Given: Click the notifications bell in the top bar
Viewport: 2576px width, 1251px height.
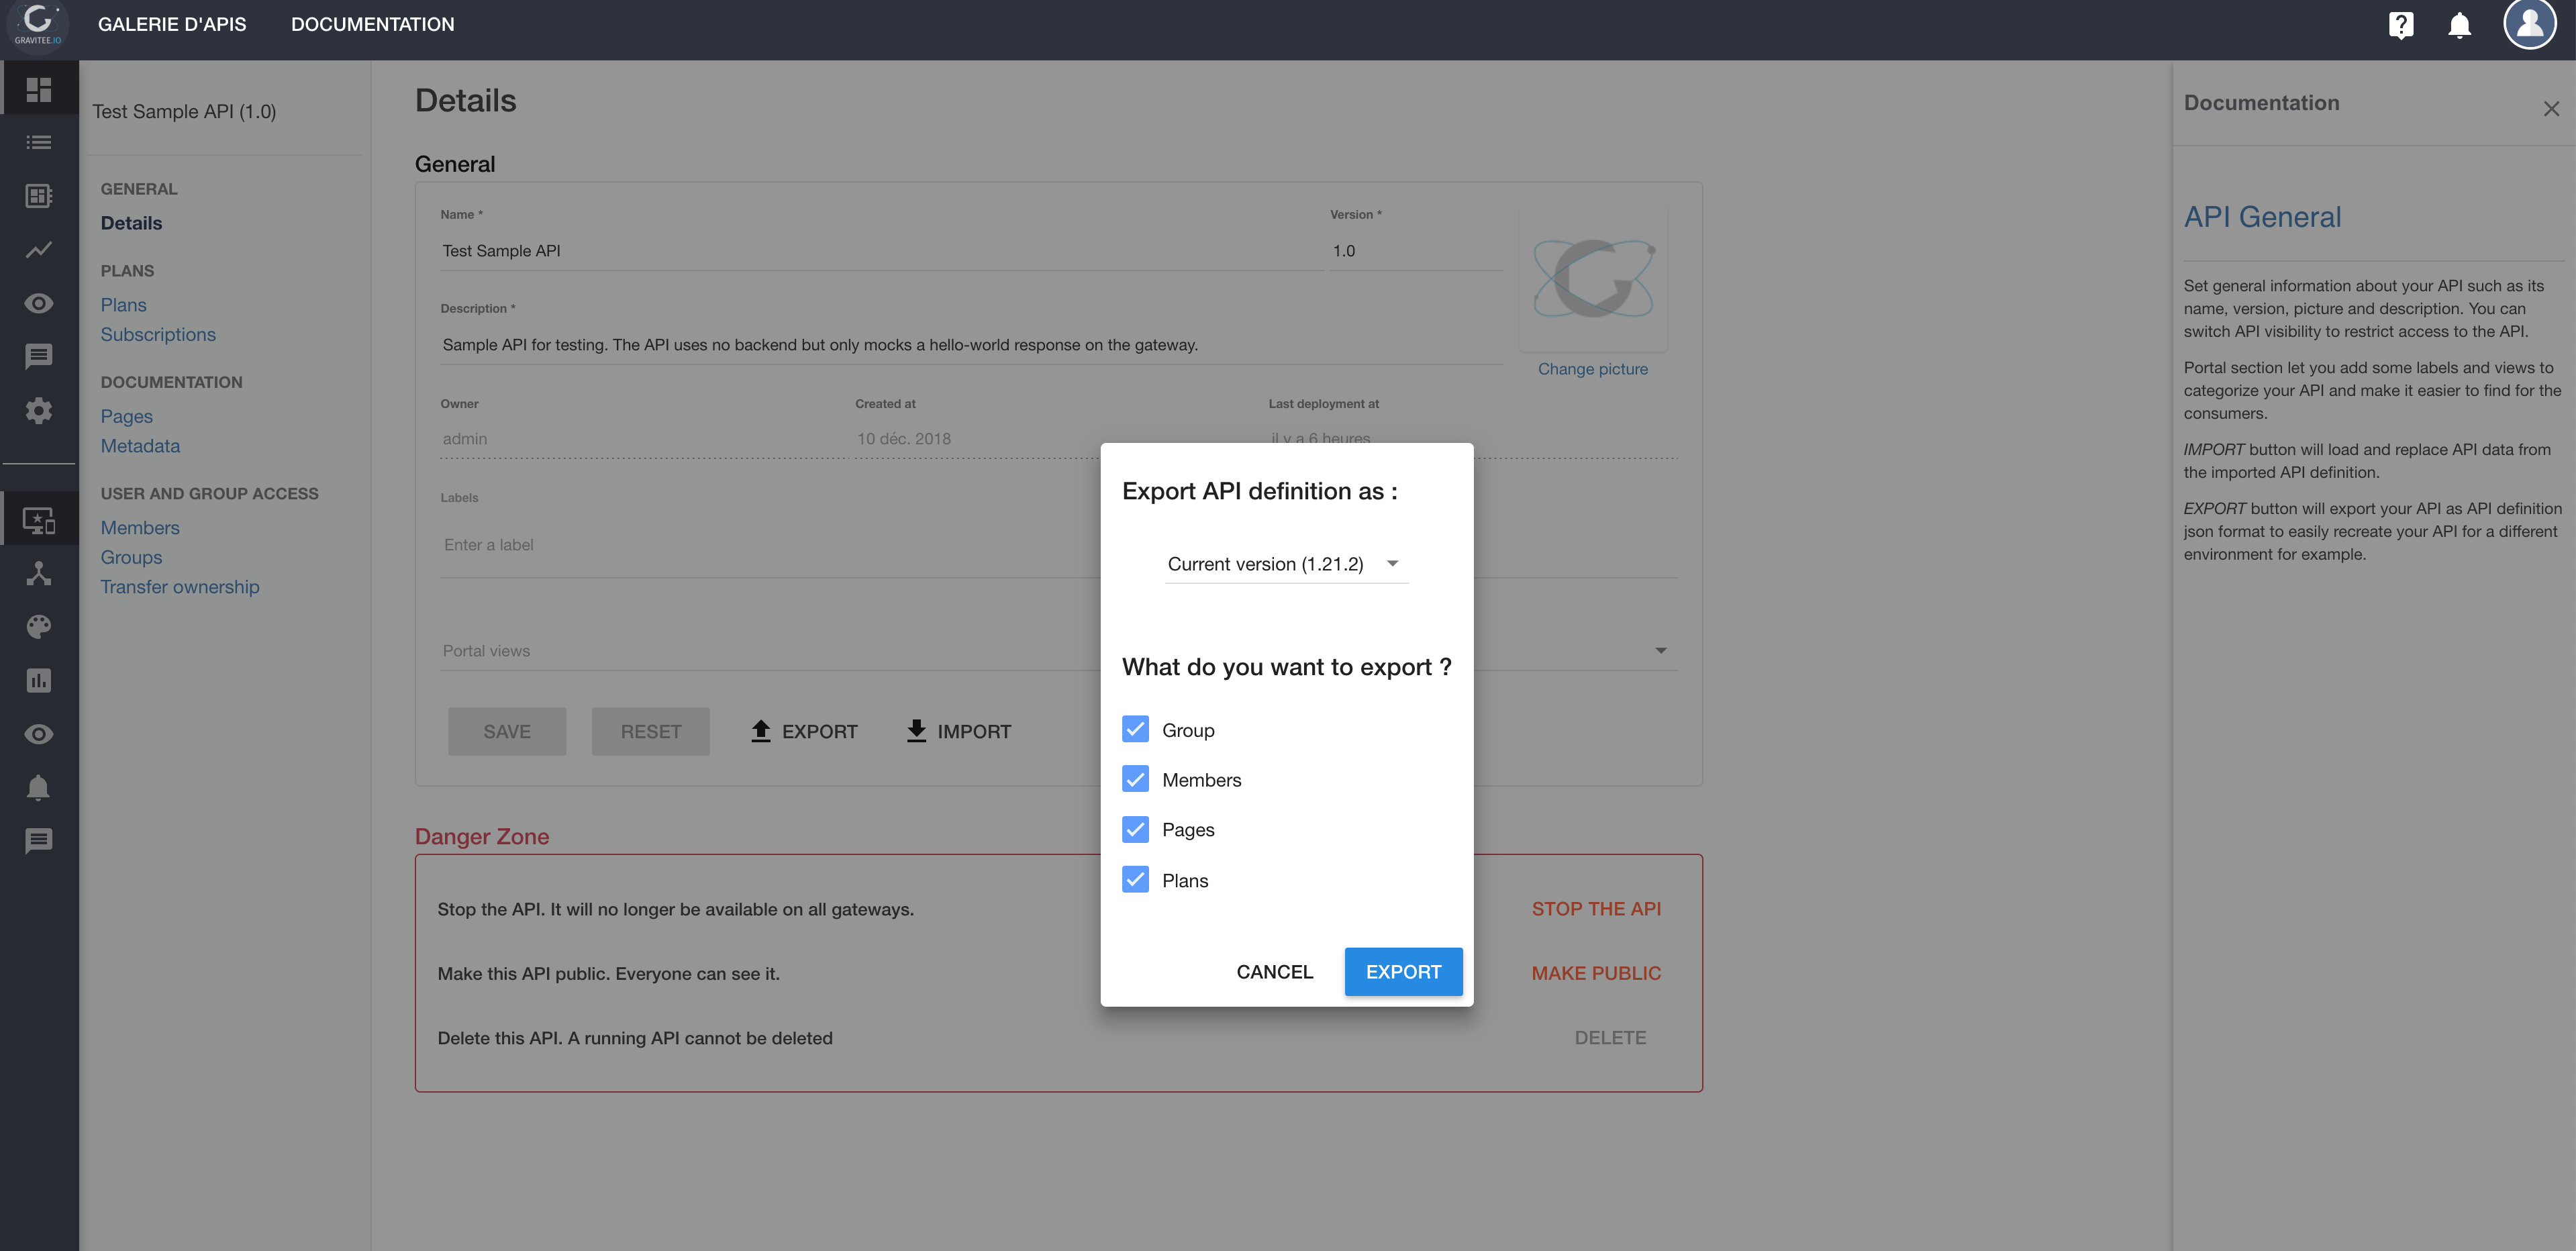Looking at the screenshot, I should tap(2459, 25).
